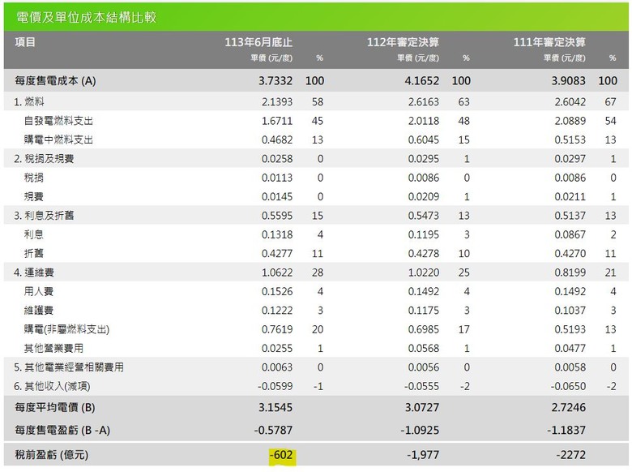This screenshot has width=632, height=472.
Task: Click the value 0.0258
Action: tap(277, 158)
